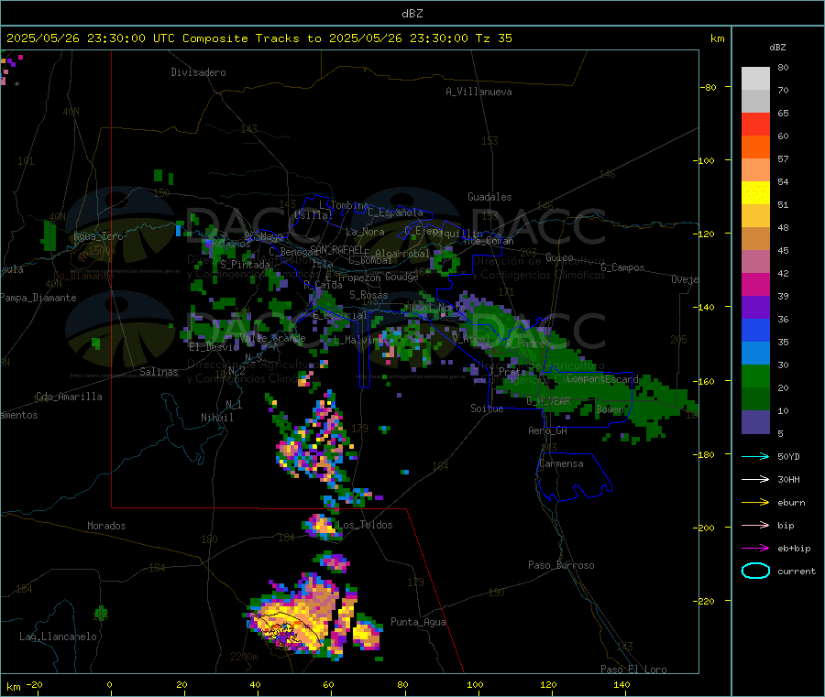This screenshot has width=825, height=697.
Task: Click the yellow UTC Composite Tracks timestamp header
Action: tap(258, 38)
